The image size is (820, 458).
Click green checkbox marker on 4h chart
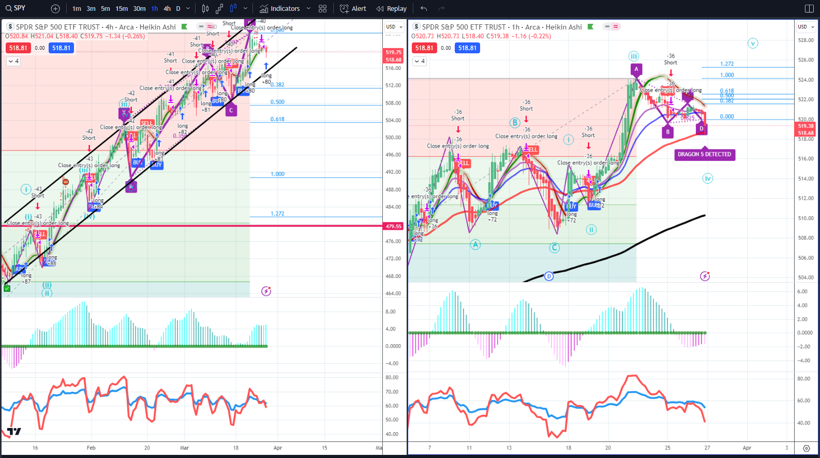point(7,288)
